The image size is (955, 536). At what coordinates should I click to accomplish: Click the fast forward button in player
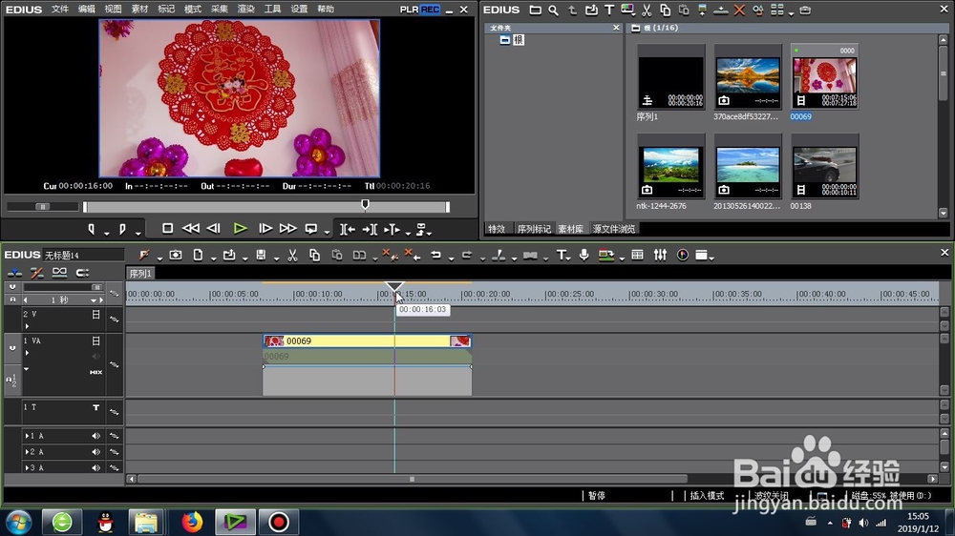point(288,228)
